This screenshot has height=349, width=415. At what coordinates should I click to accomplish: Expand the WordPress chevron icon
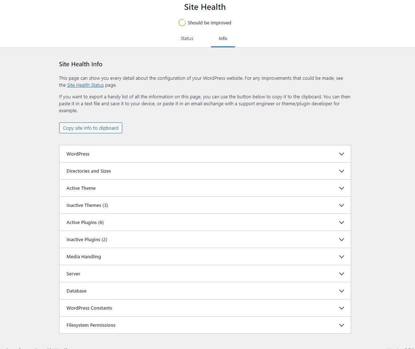[x=342, y=154]
